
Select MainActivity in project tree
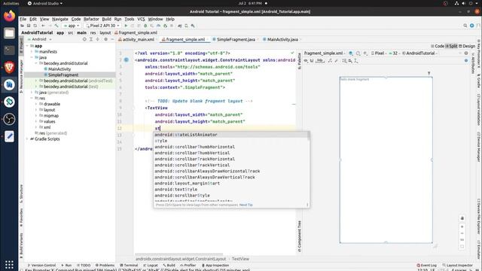click(x=59, y=69)
